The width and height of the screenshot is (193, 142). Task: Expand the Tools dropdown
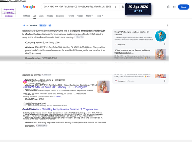[100, 16]
